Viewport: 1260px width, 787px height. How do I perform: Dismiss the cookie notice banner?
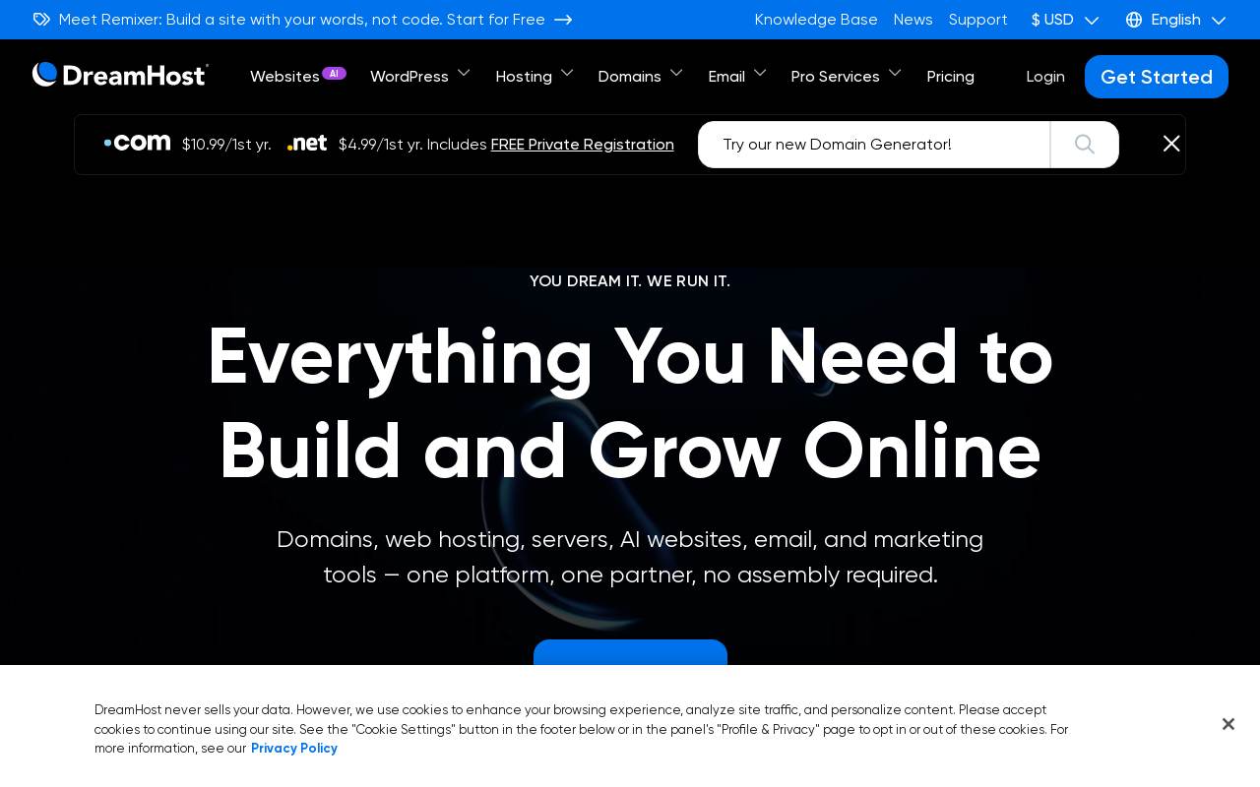pyautogui.click(x=1228, y=724)
